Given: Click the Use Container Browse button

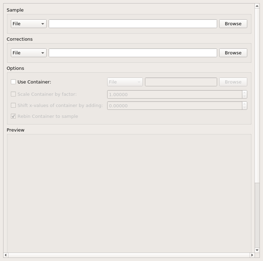Looking at the screenshot, I should click(233, 82).
